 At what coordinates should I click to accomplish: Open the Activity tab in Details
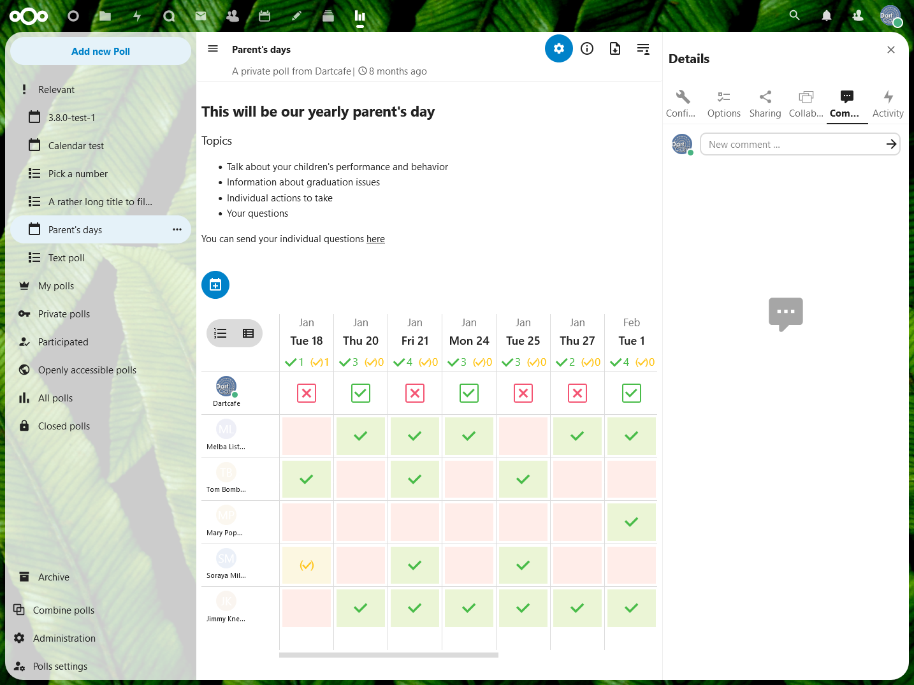888,104
